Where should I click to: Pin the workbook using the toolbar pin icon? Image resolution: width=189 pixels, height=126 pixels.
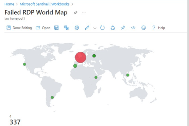tap(123, 28)
